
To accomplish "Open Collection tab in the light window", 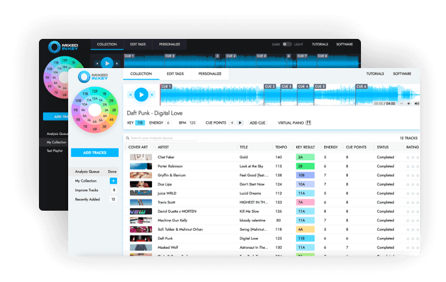I will click(141, 74).
